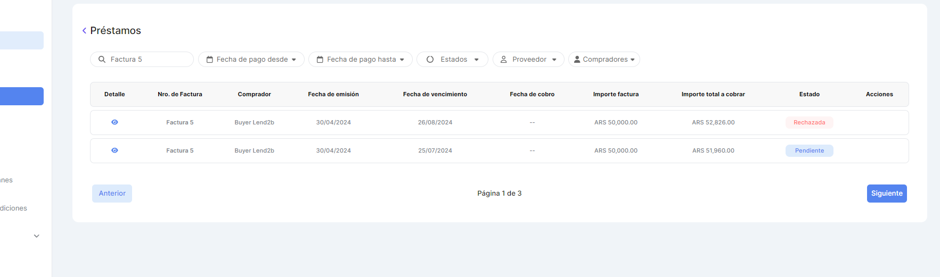Click calendar icon in Fecha de pago hasta

click(x=320, y=60)
